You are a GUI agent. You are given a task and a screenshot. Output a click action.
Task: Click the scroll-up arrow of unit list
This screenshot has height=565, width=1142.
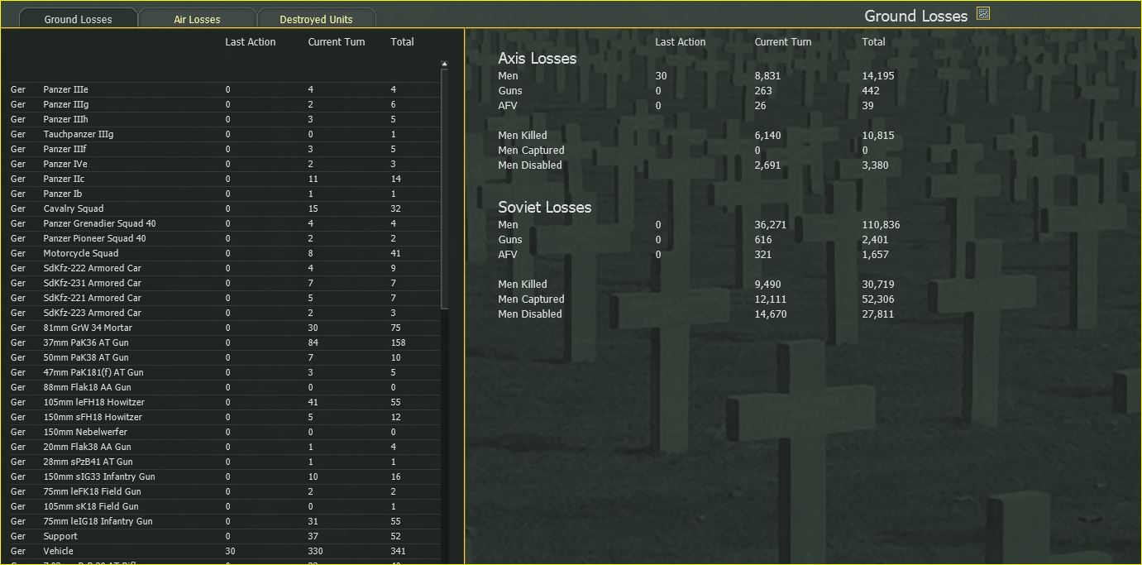444,64
